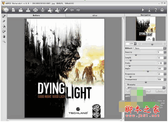Click the Dispersion slider handle
This screenshot has height=122, width=168.
(x=130, y=77)
